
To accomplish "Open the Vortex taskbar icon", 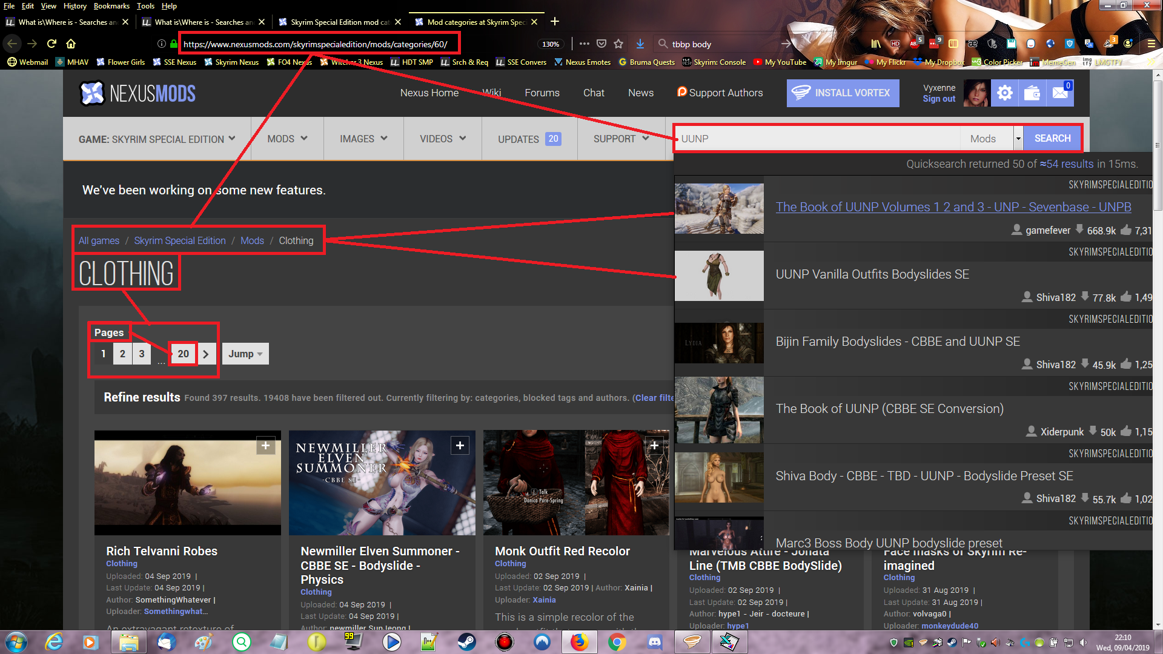I will (x=692, y=642).
